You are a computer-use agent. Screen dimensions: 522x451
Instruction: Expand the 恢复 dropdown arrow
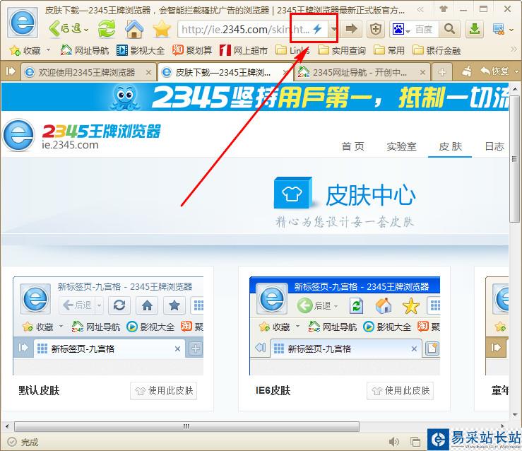click(x=516, y=71)
